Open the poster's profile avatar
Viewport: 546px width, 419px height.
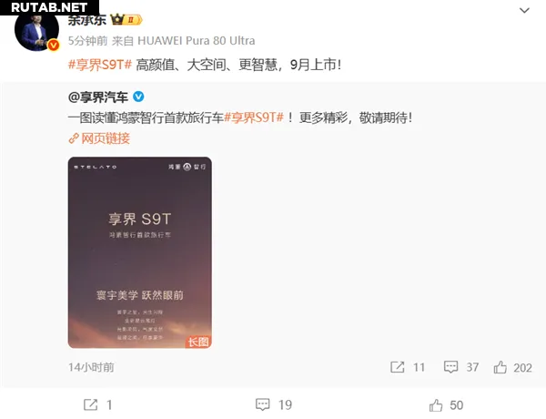(36, 32)
